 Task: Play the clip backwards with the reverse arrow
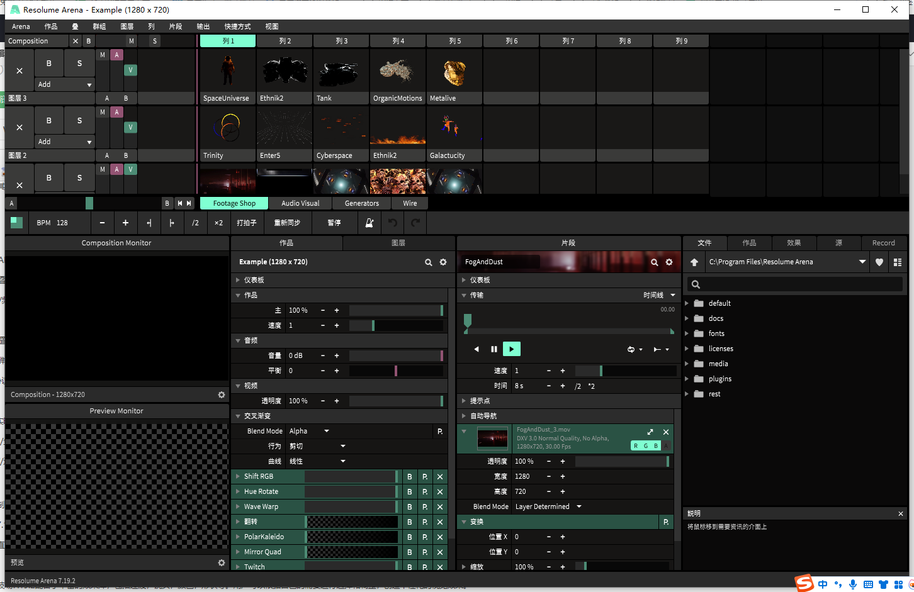[477, 349]
